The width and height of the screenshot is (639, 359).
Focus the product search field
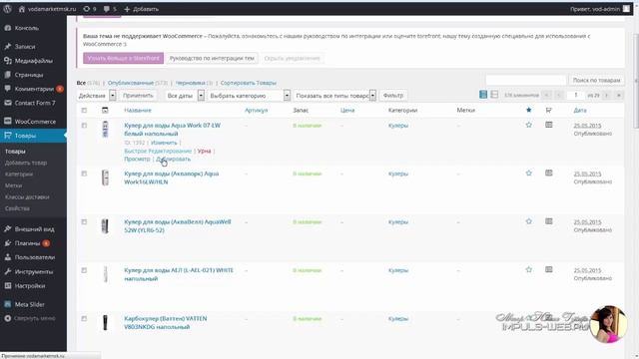point(526,80)
